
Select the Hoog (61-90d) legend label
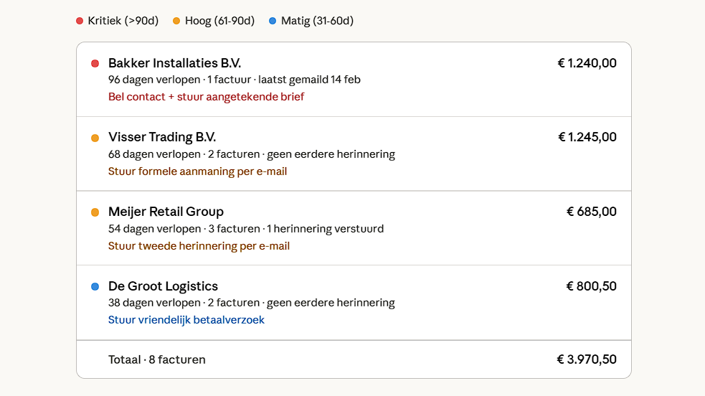[219, 21]
